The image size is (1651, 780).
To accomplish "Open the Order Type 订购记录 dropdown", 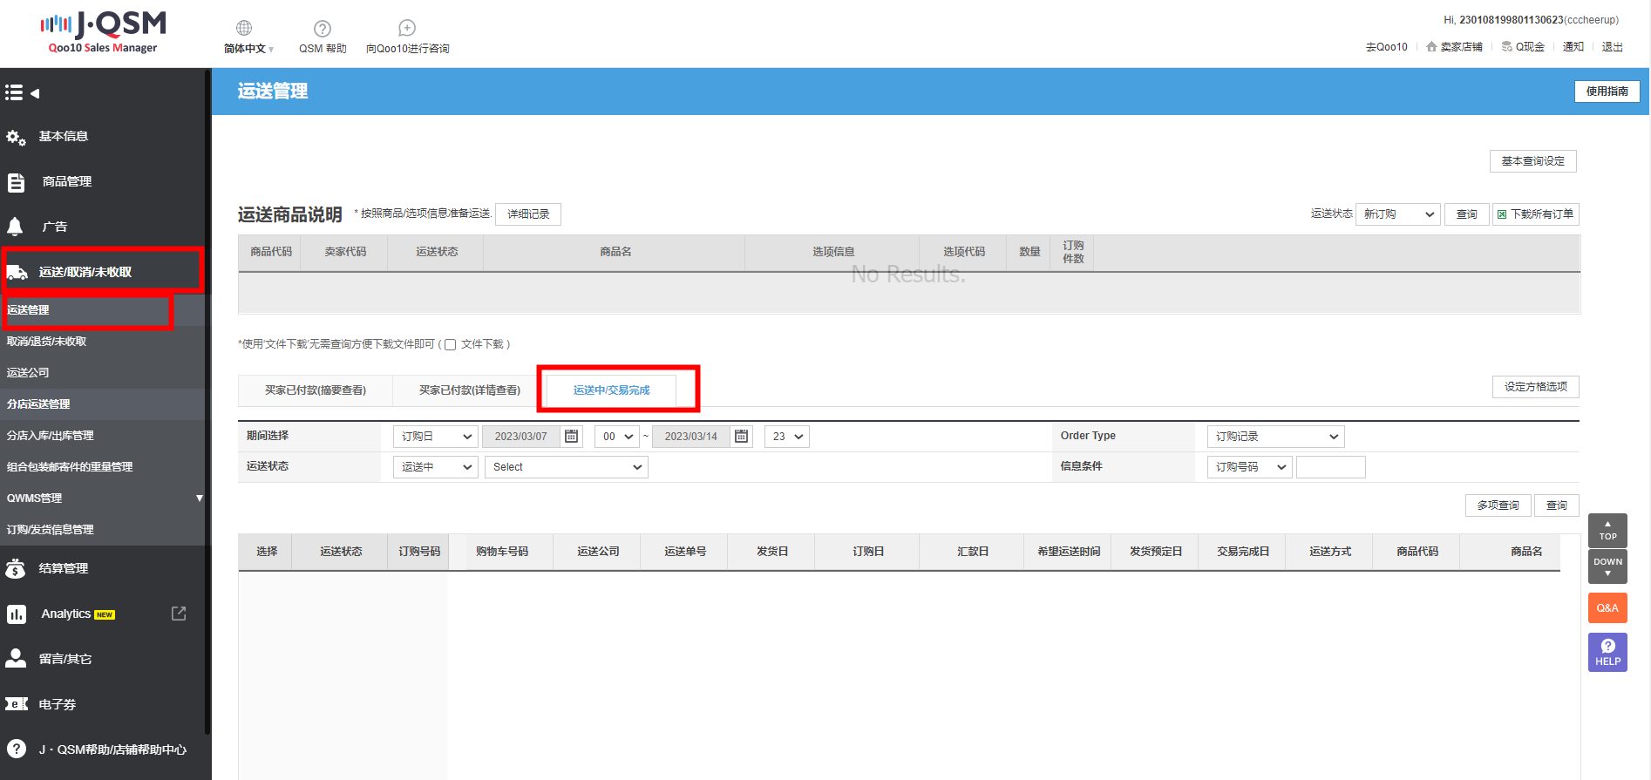I will tap(1275, 436).
